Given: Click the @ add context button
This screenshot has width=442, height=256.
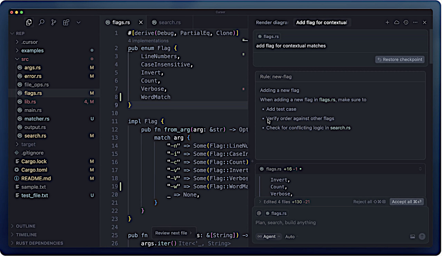Looking at the screenshot, I should [x=259, y=213].
